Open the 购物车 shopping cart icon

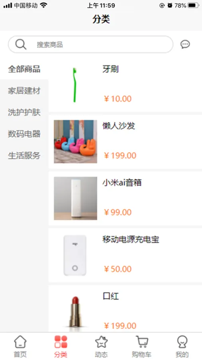pos(141,342)
